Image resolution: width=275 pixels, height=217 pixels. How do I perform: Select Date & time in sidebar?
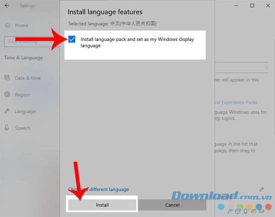click(27, 78)
